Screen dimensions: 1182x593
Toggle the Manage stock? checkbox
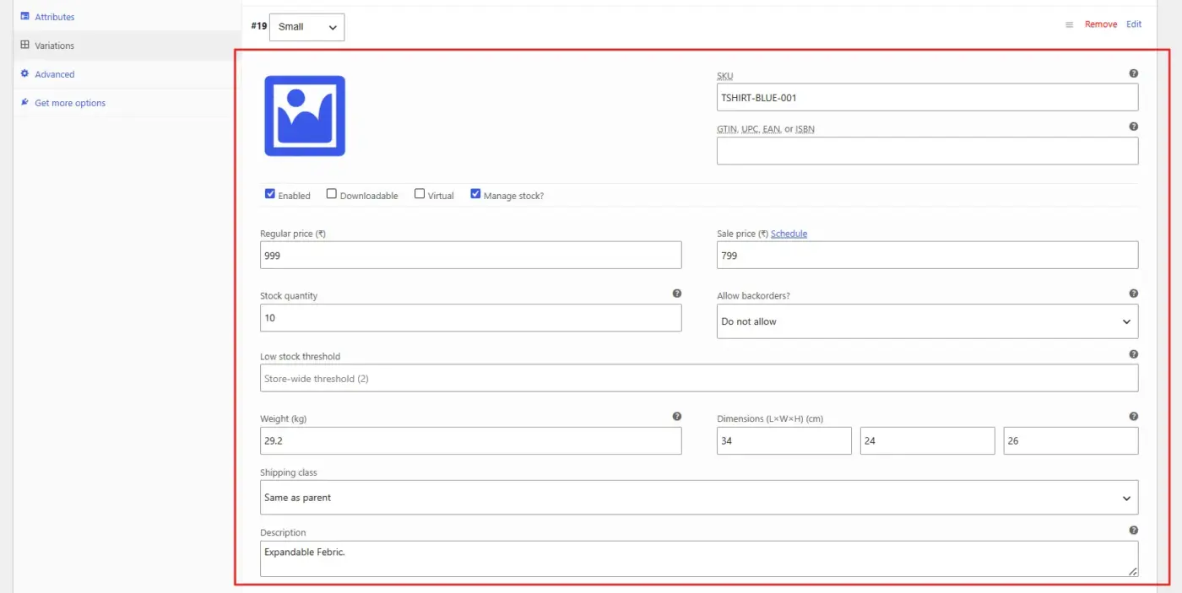point(475,194)
